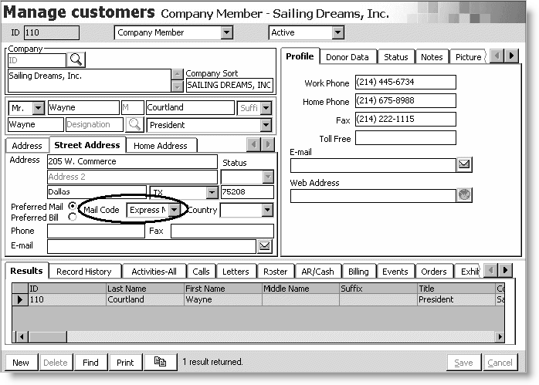Click right arrow after the Exhibits tab
Viewport: 539px width, 385px height.
click(x=505, y=270)
